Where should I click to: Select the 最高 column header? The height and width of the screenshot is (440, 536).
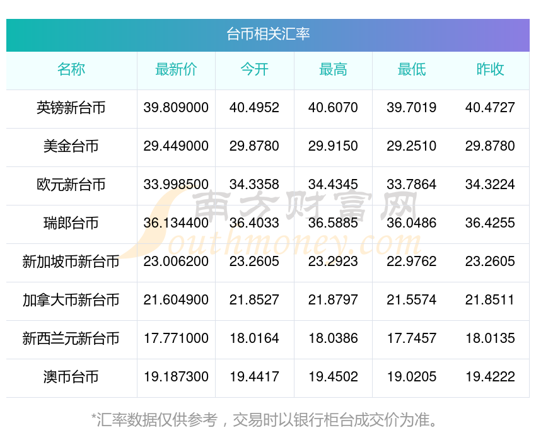pos(333,69)
